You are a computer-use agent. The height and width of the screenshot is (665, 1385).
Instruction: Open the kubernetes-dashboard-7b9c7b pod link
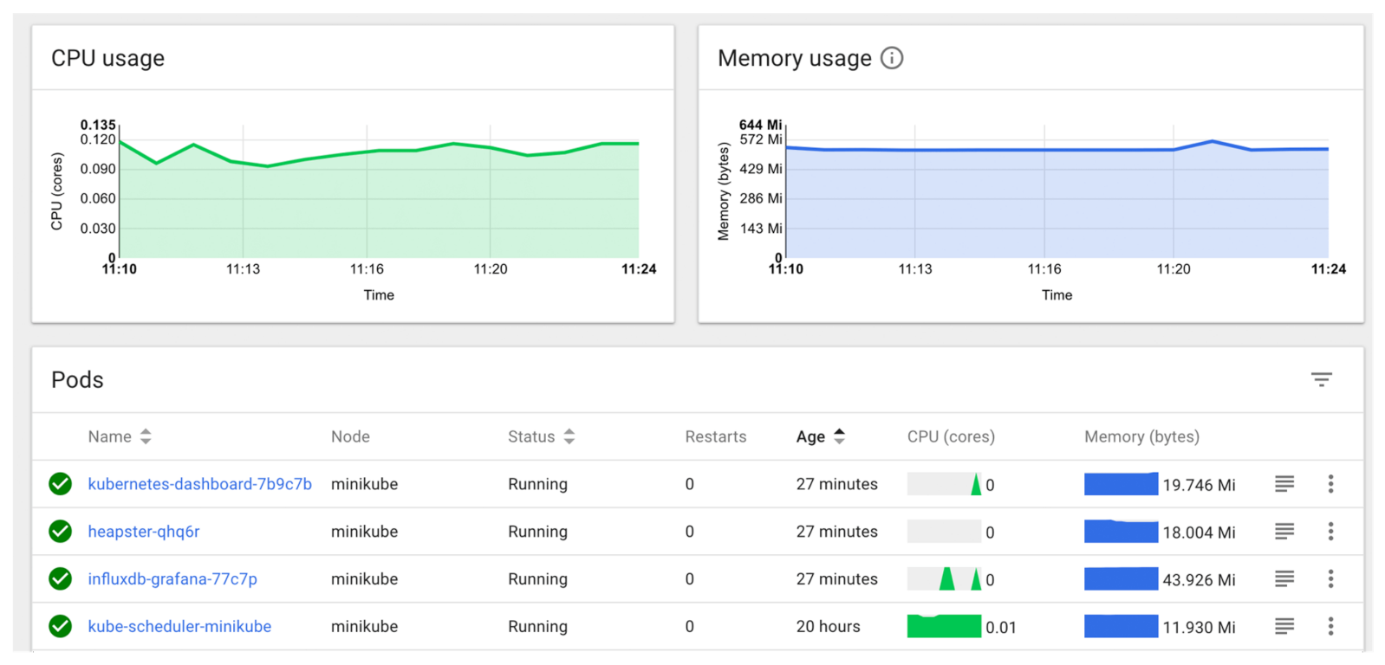(x=199, y=484)
